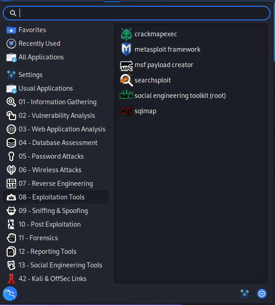Click the Reverse Engineering binary icon
This screenshot has height=305, width=275.
click(x=11, y=184)
